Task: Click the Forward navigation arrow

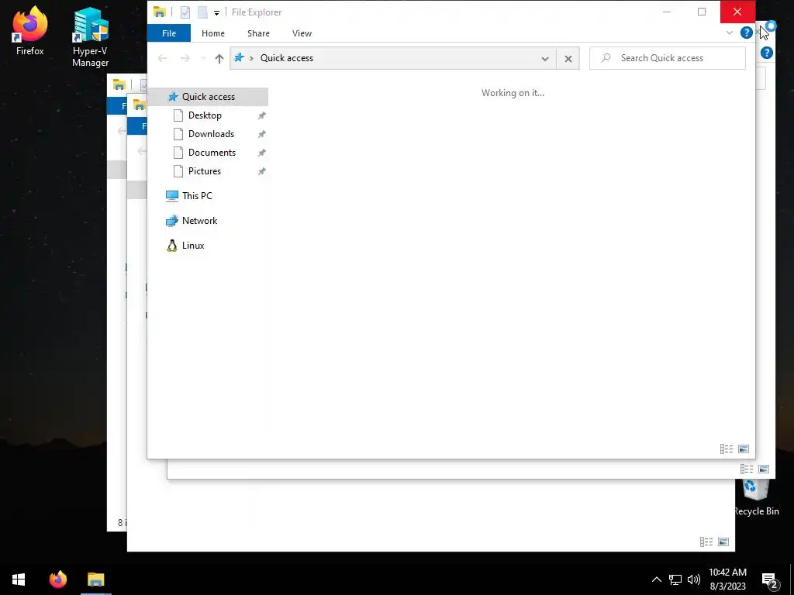Action: [185, 58]
